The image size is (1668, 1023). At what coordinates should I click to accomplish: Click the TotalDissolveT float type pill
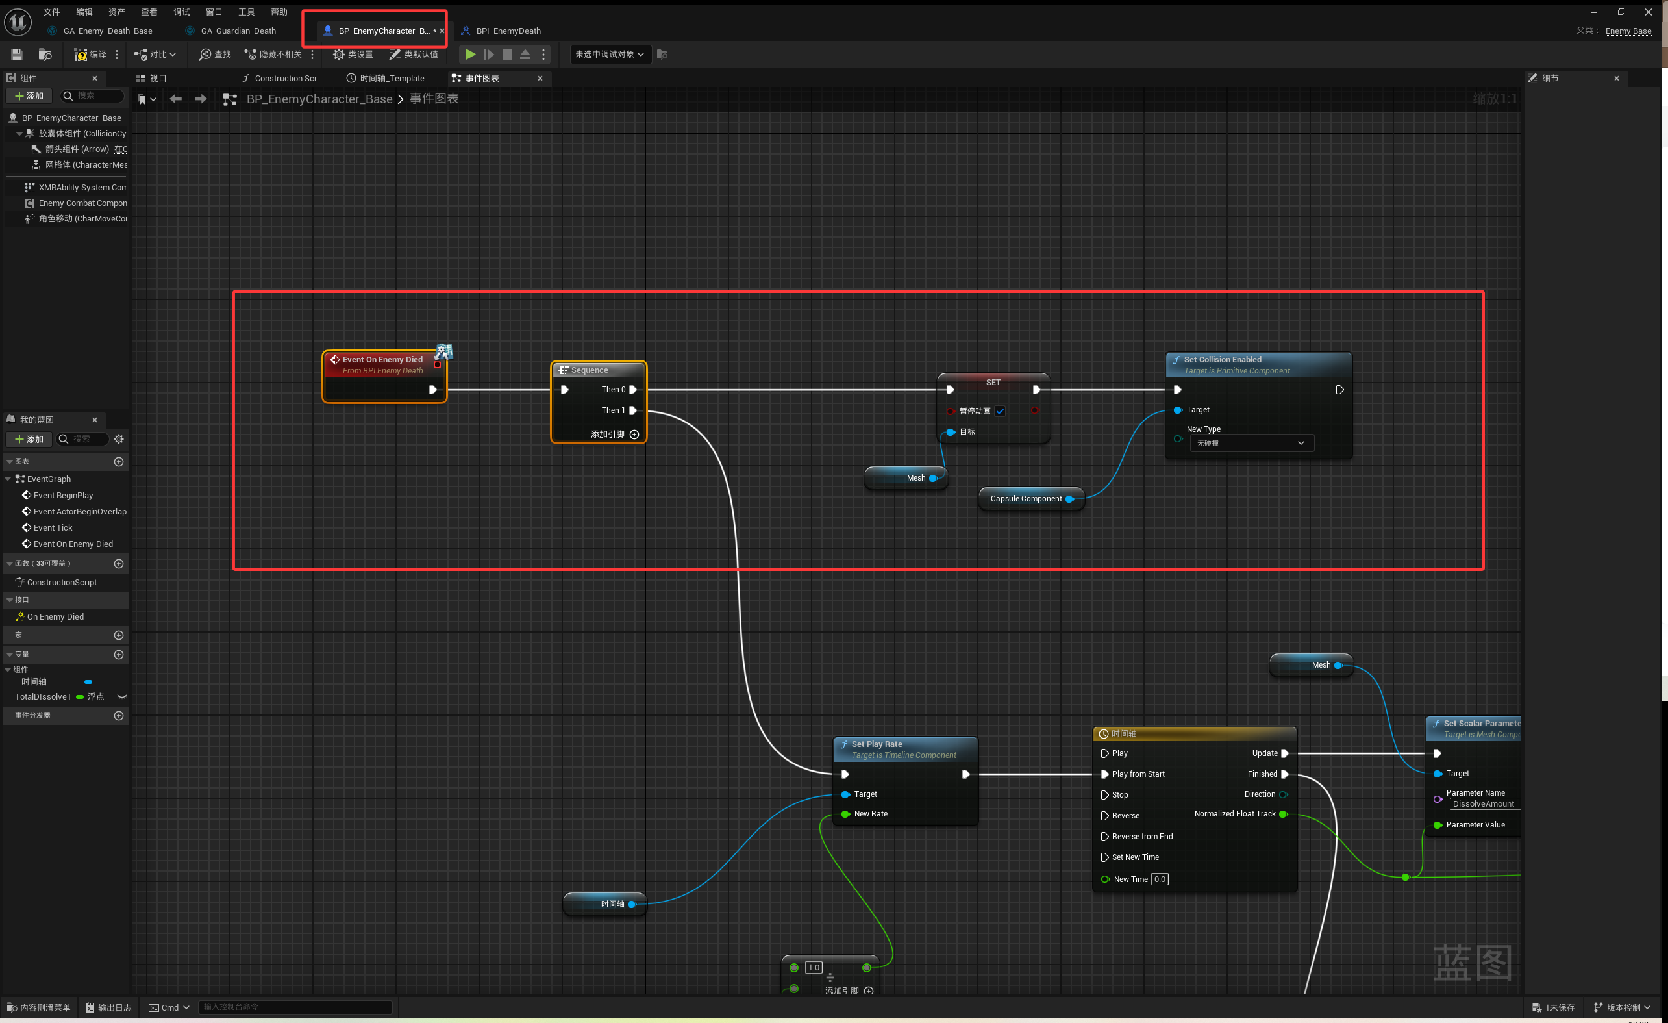80,697
